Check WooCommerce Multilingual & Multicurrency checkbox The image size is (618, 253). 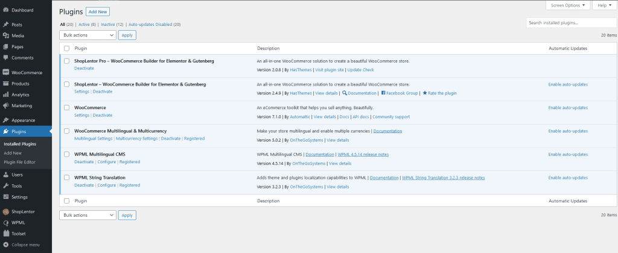66,131
